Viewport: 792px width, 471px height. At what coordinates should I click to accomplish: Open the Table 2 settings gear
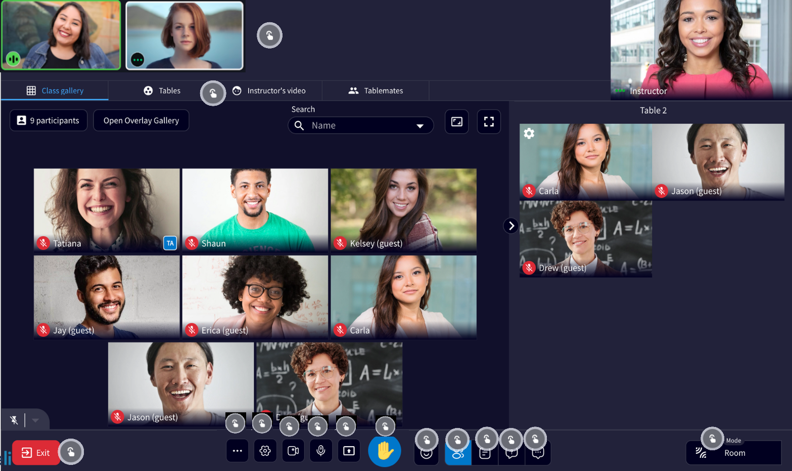(x=529, y=133)
